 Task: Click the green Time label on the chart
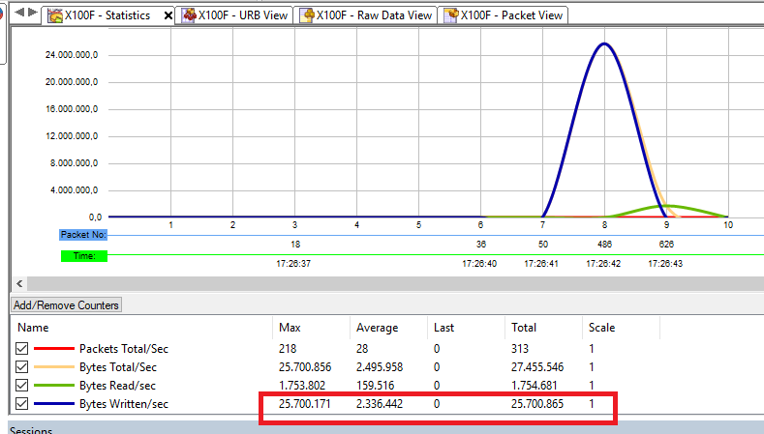(x=83, y=255)
